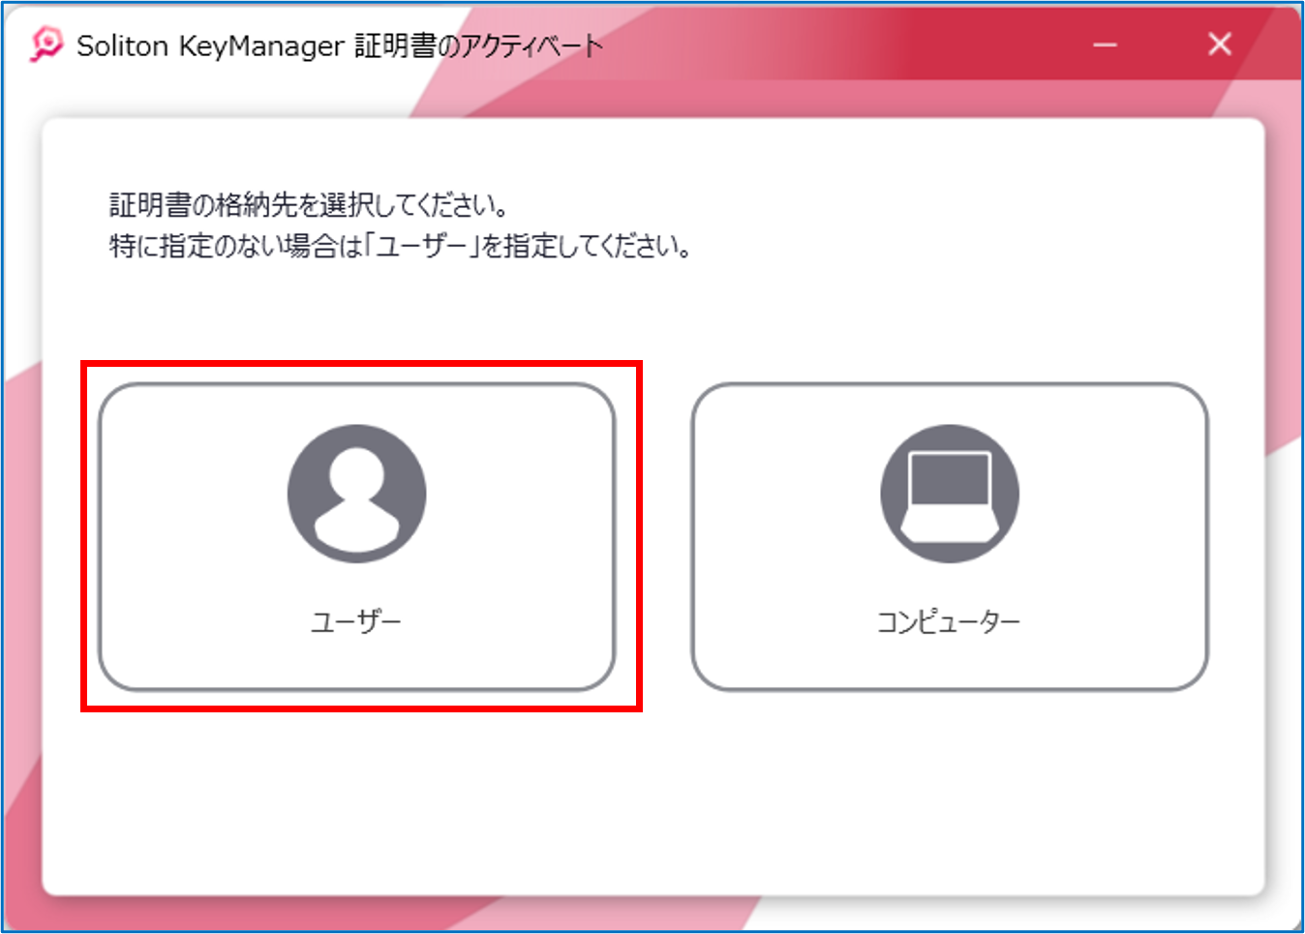Click the Soliton KeyManager logo icon
Image resolution: width=1305 pixels, height=934 pixels.
pyautogui.click(x=46, y=45)
